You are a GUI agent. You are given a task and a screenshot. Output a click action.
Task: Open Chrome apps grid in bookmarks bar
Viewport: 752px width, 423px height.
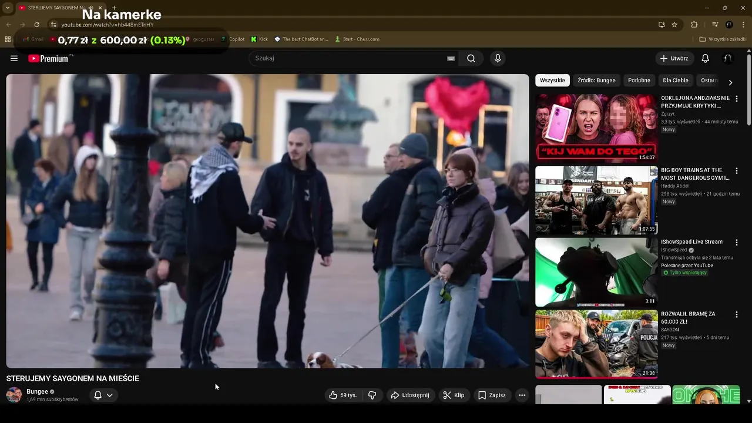pos(8,39)
